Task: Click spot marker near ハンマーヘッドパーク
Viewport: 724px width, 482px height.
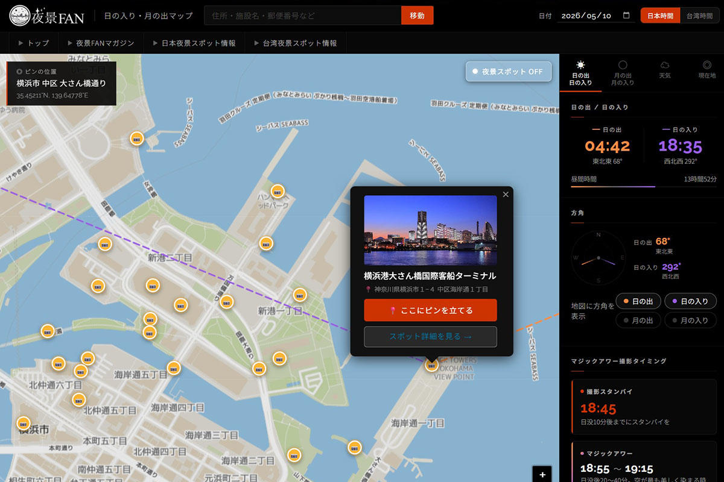Action: pyautogui.click(x=278, y=192)
